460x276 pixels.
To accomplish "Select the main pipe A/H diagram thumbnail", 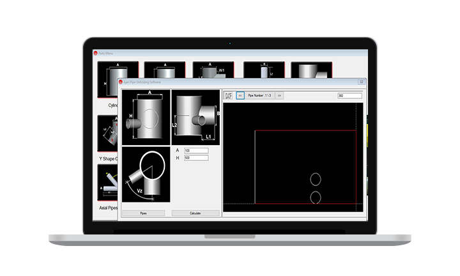I will (146, 118).
